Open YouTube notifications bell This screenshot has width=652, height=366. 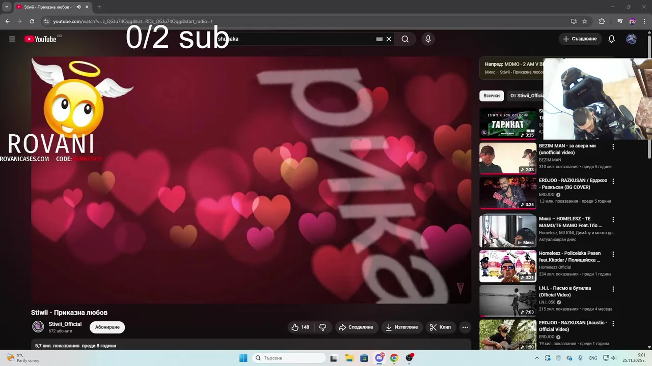tap(612, 39)
